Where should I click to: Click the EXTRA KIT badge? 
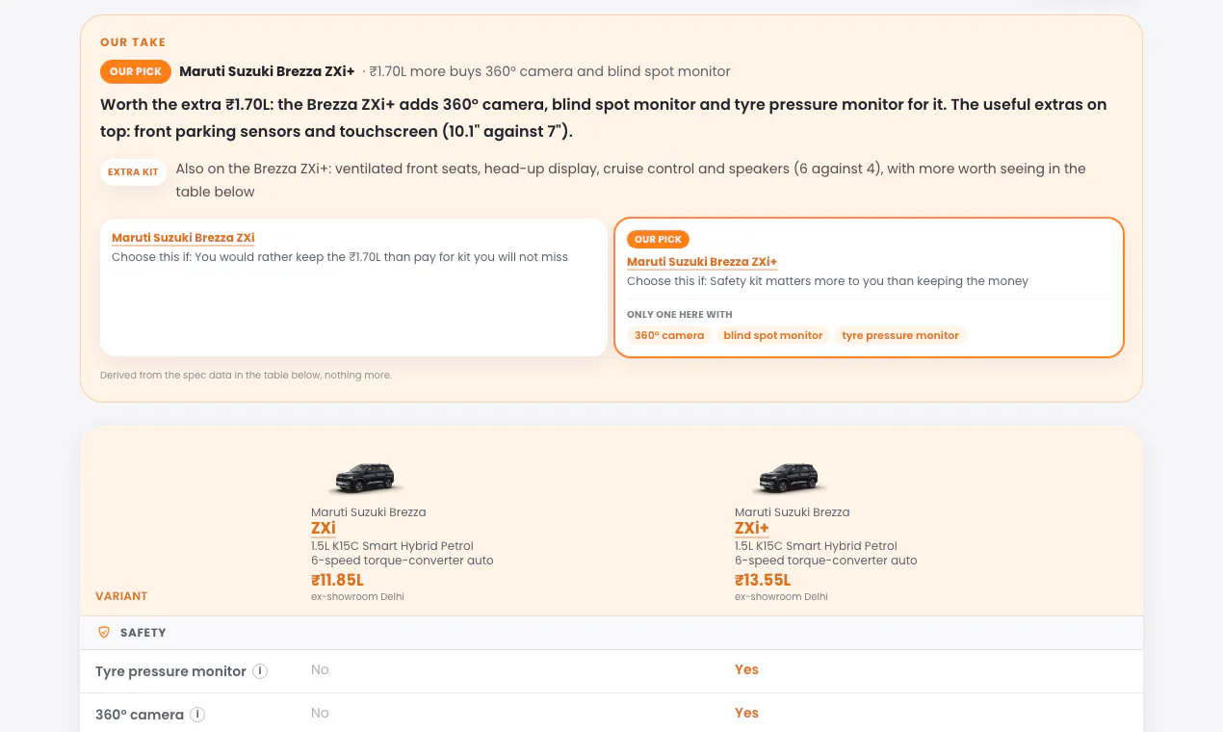133,172
